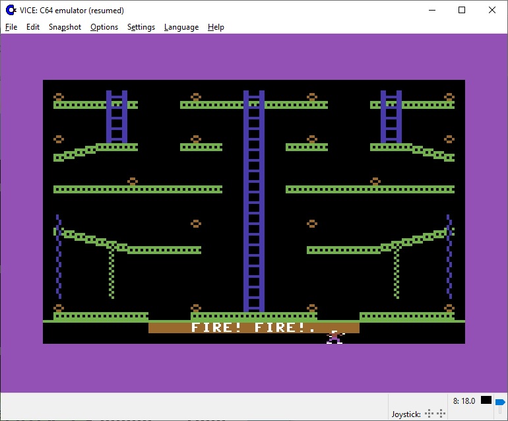Click the blue slider thumb in status bar
Screen dimensions: 508x421
pos(500,403)
